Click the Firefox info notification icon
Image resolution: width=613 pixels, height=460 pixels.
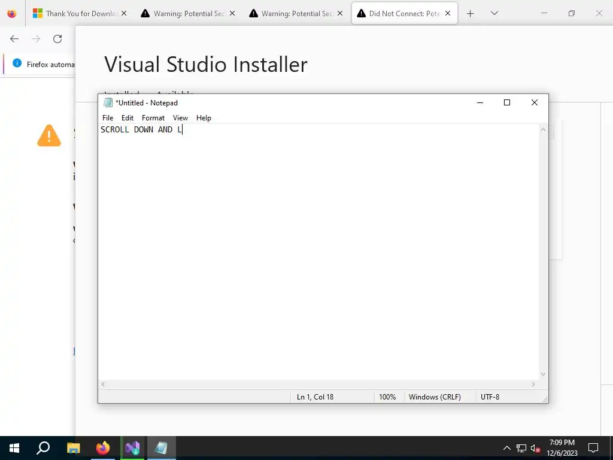click(x=17, y=63)
